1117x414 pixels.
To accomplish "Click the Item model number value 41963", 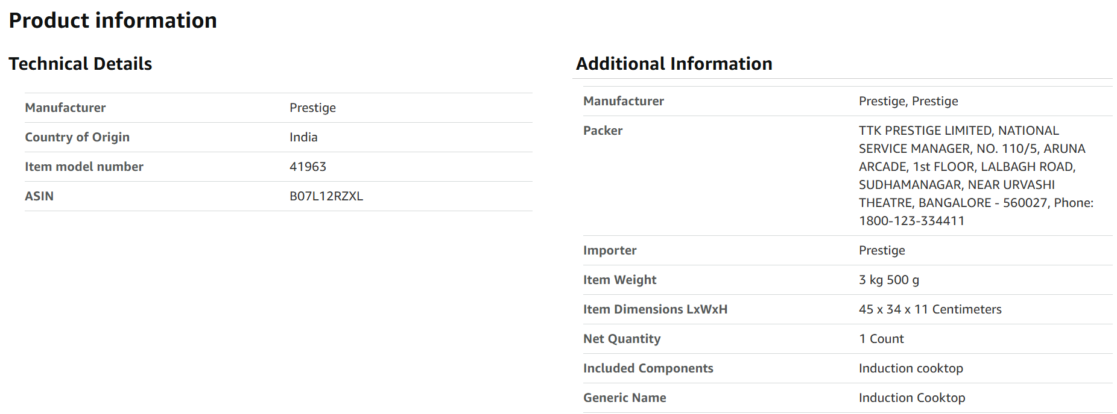I will click(x=308, y=167).
